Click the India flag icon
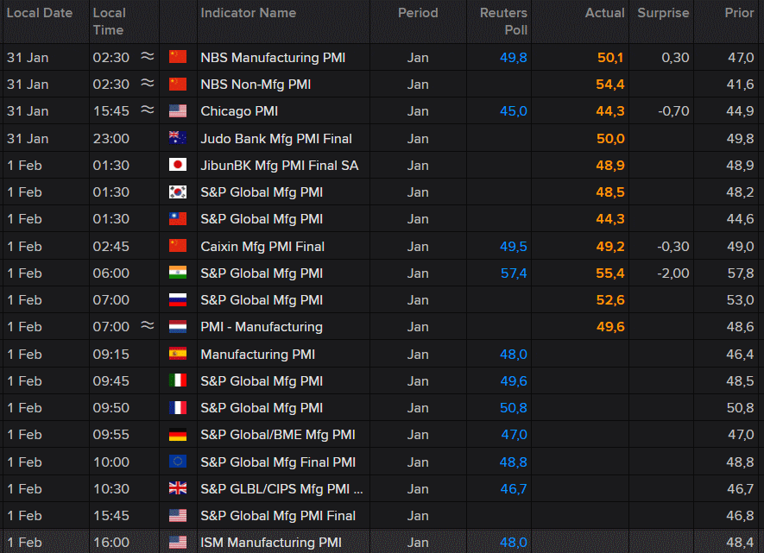Screen dimensions: 764x553 point(177,273)
